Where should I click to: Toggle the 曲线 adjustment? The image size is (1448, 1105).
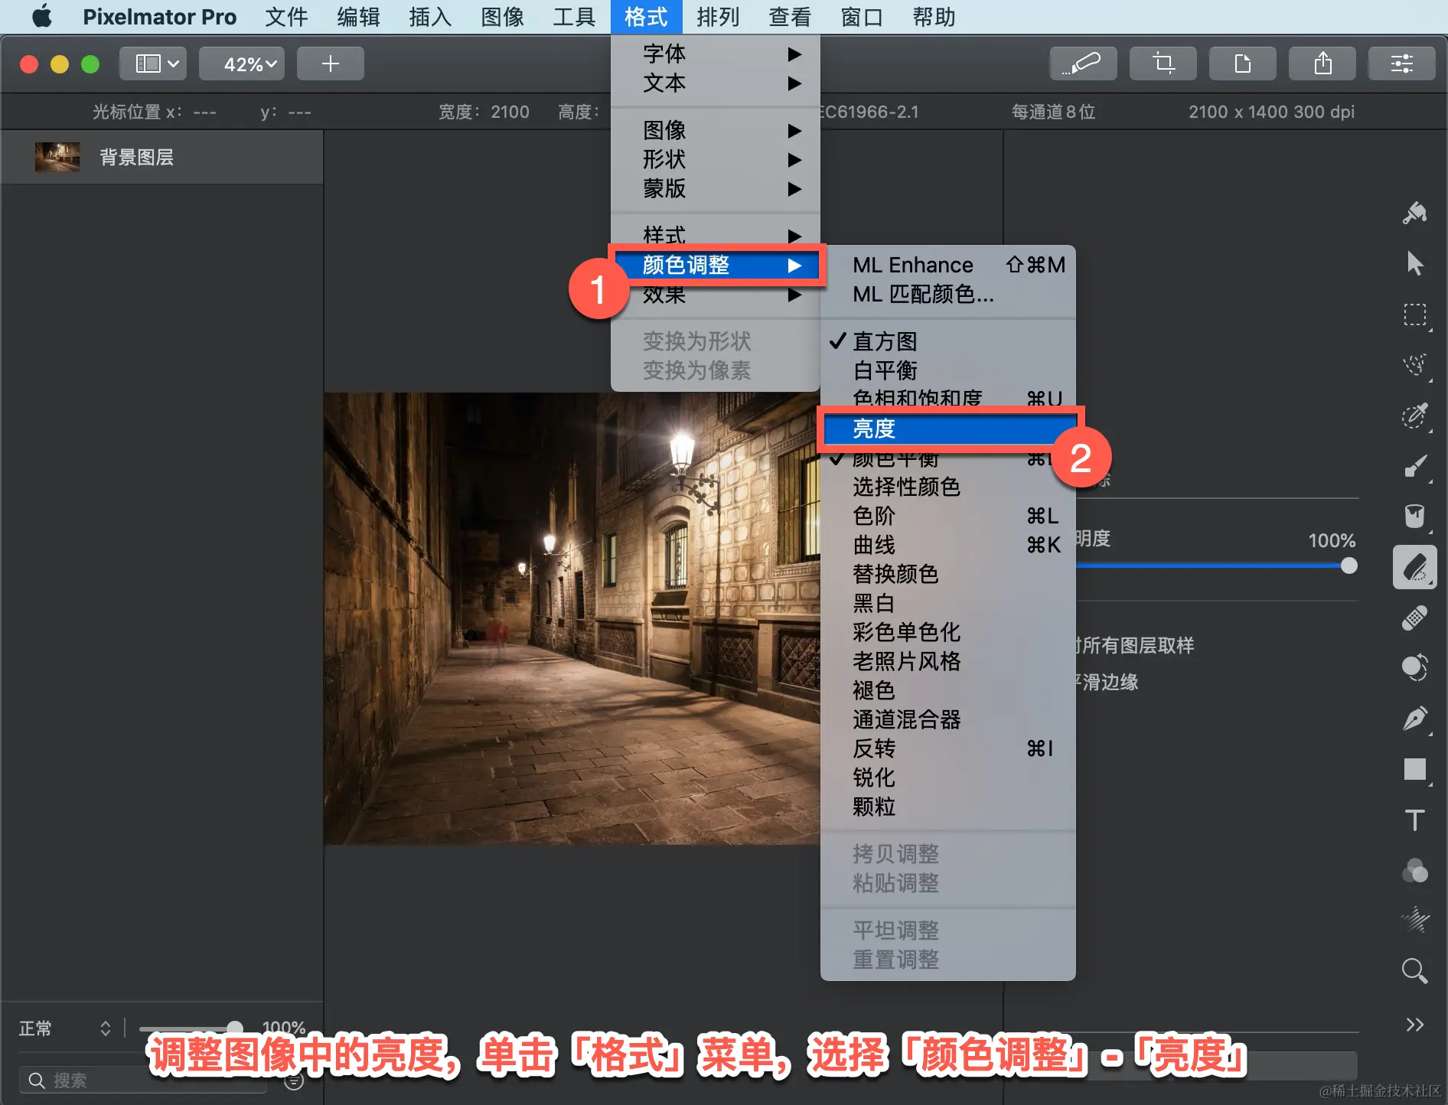point(947,545)
